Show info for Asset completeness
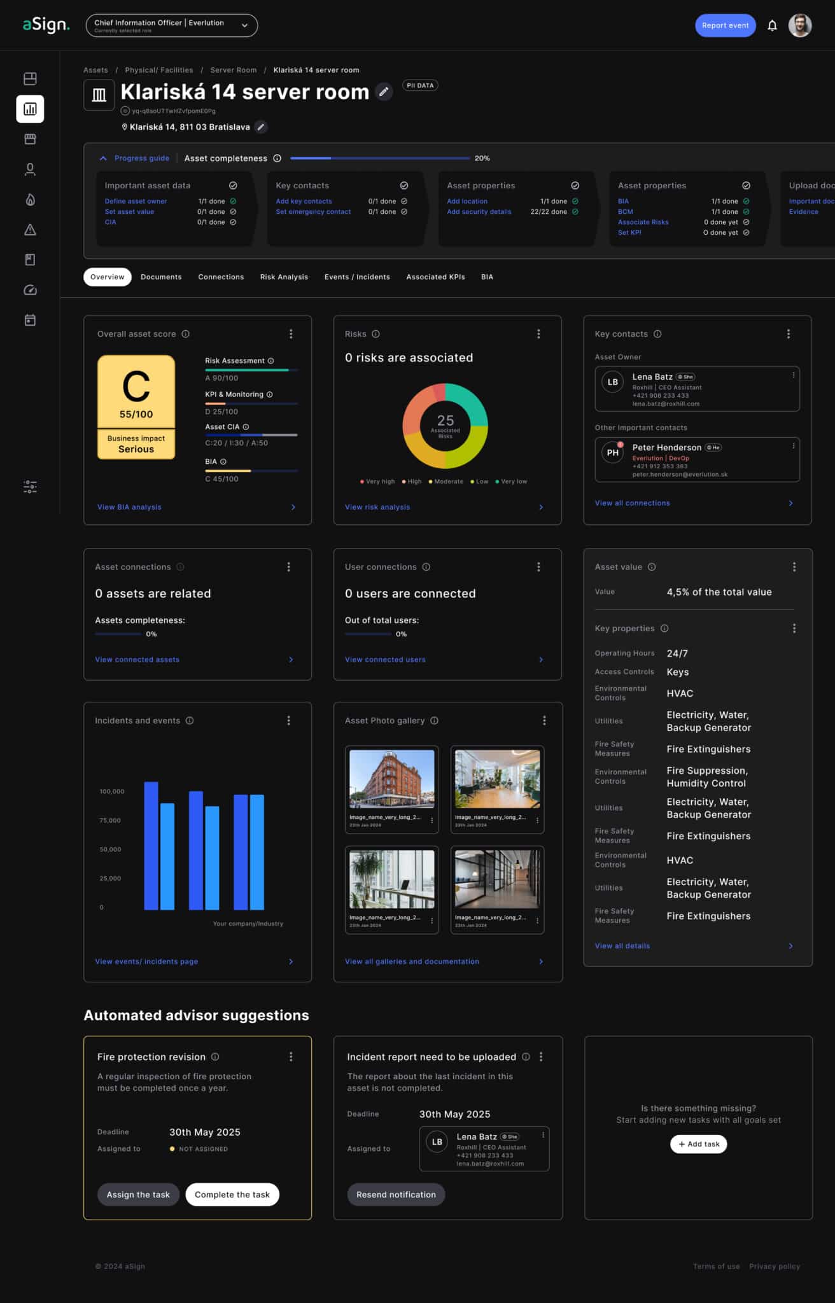 tap(277, 158)
